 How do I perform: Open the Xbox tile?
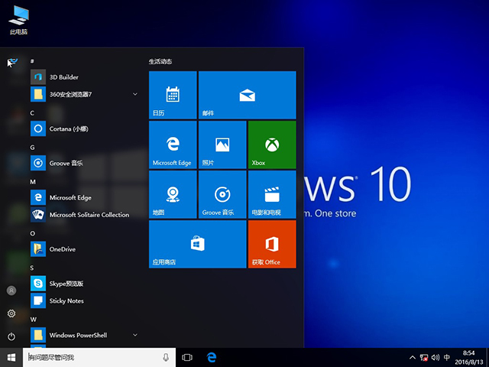(271, 145)
